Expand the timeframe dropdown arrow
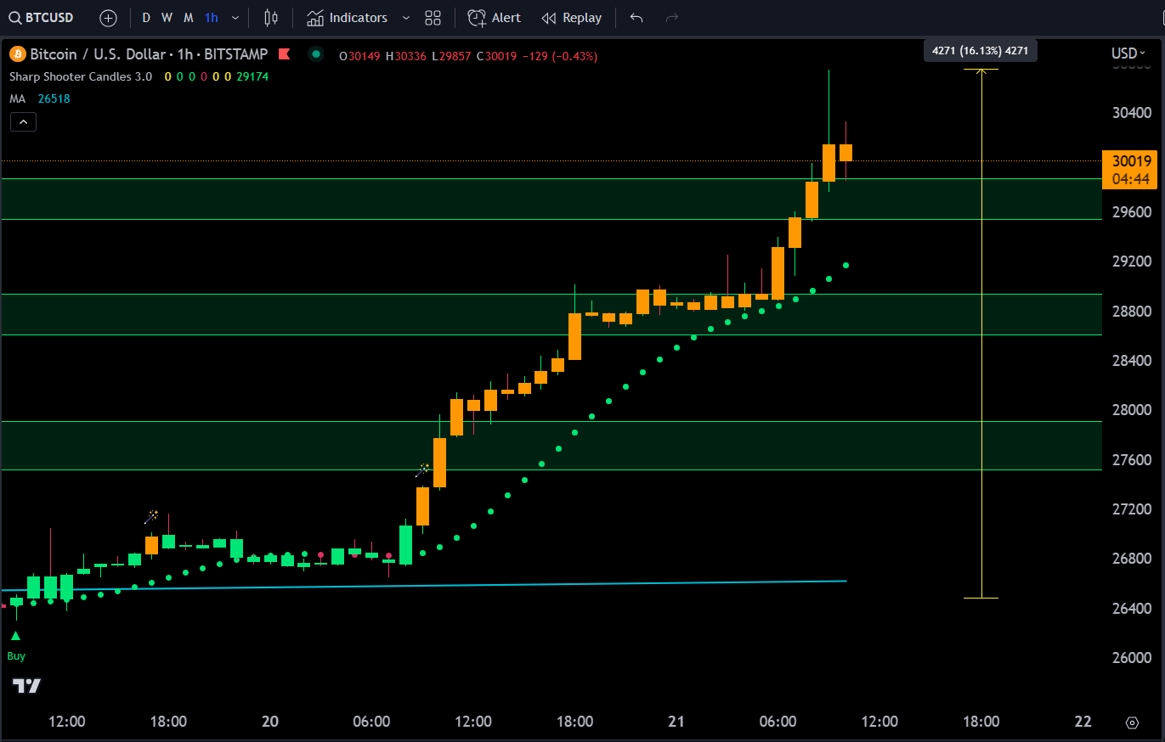The width and height of the screenshot is (1165, 742). [x=235, y=18]
